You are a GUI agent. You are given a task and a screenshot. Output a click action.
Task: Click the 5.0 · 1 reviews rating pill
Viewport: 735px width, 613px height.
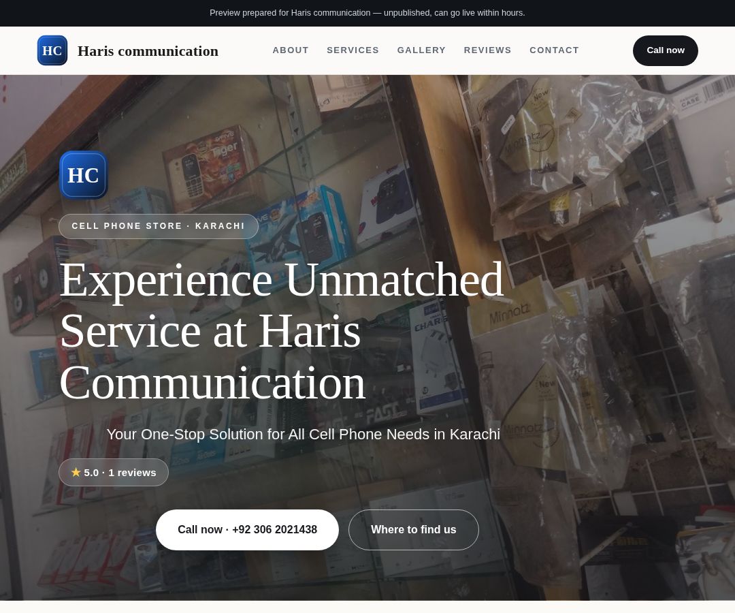(114, 472)
